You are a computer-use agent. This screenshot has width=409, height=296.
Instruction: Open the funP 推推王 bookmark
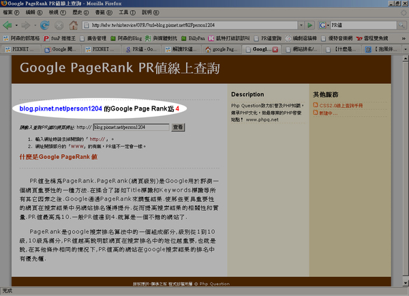pos(59,39)
